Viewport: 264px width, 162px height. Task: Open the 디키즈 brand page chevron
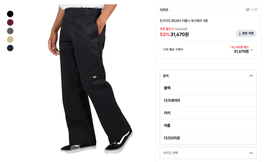click(x=171, y=10)
